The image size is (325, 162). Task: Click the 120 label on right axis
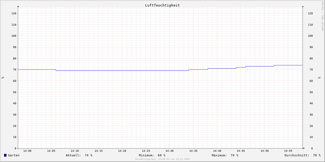(310, 13)
